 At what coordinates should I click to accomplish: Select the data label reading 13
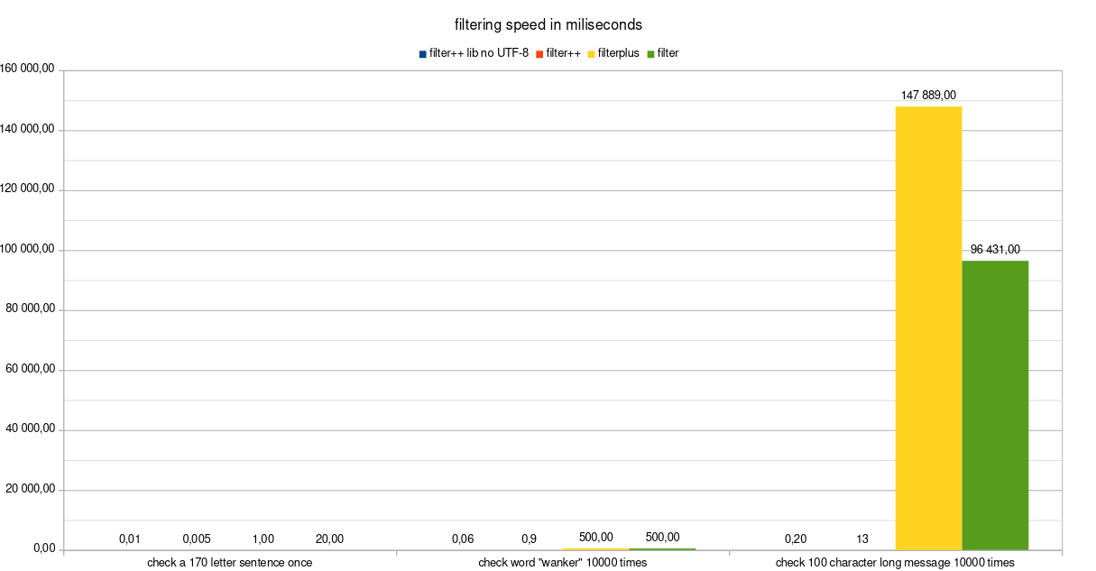pyautogui.click(x=862, y=539)
